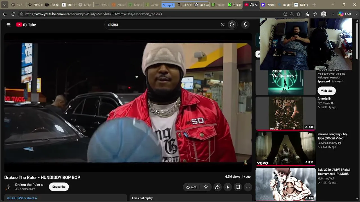Image resolution: width=360 pixels, height=202 pixels.
Task: Click the 'Drakeo The Ruler - HUNDIDDY BOP BOP' title
Action: [42, 177]
